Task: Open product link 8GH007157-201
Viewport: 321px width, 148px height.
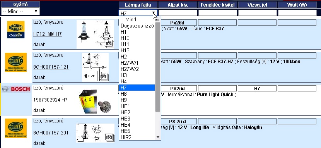Action: pos(51,133)
